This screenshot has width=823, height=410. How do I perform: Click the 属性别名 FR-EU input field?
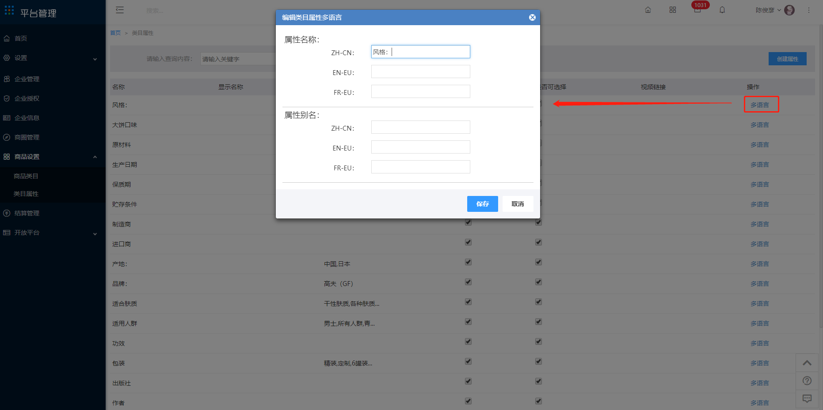coord(420,167)
